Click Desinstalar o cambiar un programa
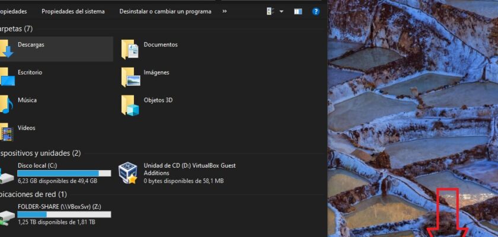 165,11
